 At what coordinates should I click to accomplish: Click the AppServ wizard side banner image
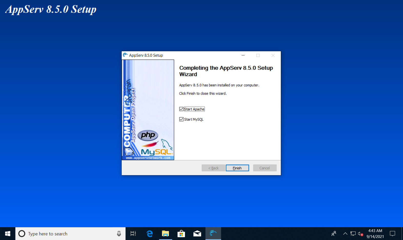(x=148, y=110)
